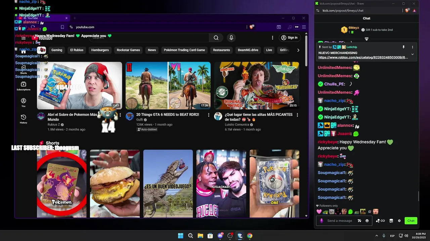The height and width of the screenshot is (241, 430).
Task: Open Discord from the taskbar
Action: (x=220, y=236)
